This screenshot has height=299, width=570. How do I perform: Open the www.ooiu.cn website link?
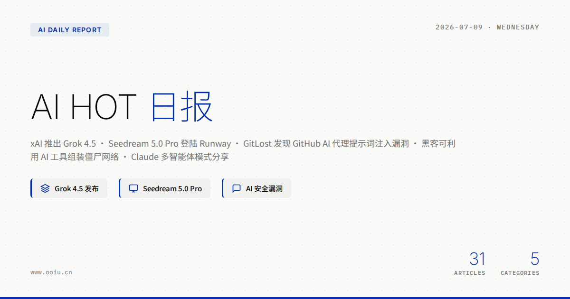pos(51,272)
